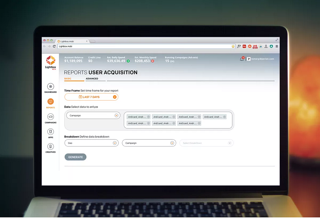
Task: Select the Lightbox.mobi browser tab
Action: click(x=72, y=41)
